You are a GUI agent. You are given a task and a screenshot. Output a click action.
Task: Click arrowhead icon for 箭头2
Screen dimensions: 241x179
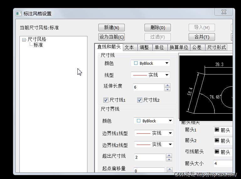pos(217,141)
